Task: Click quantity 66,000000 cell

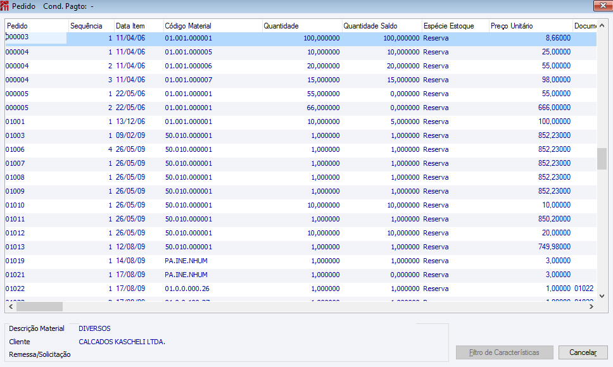Action: point(324,108)
